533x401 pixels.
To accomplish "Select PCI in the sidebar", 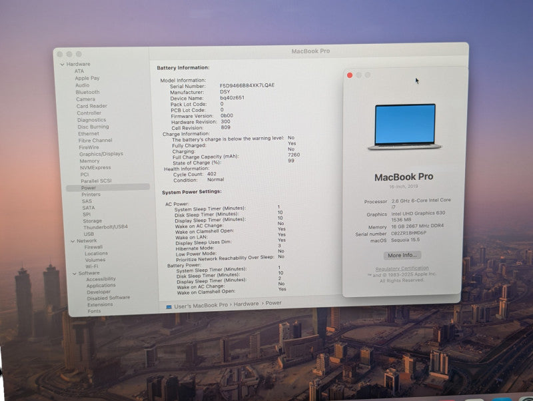I will (85, 175).
